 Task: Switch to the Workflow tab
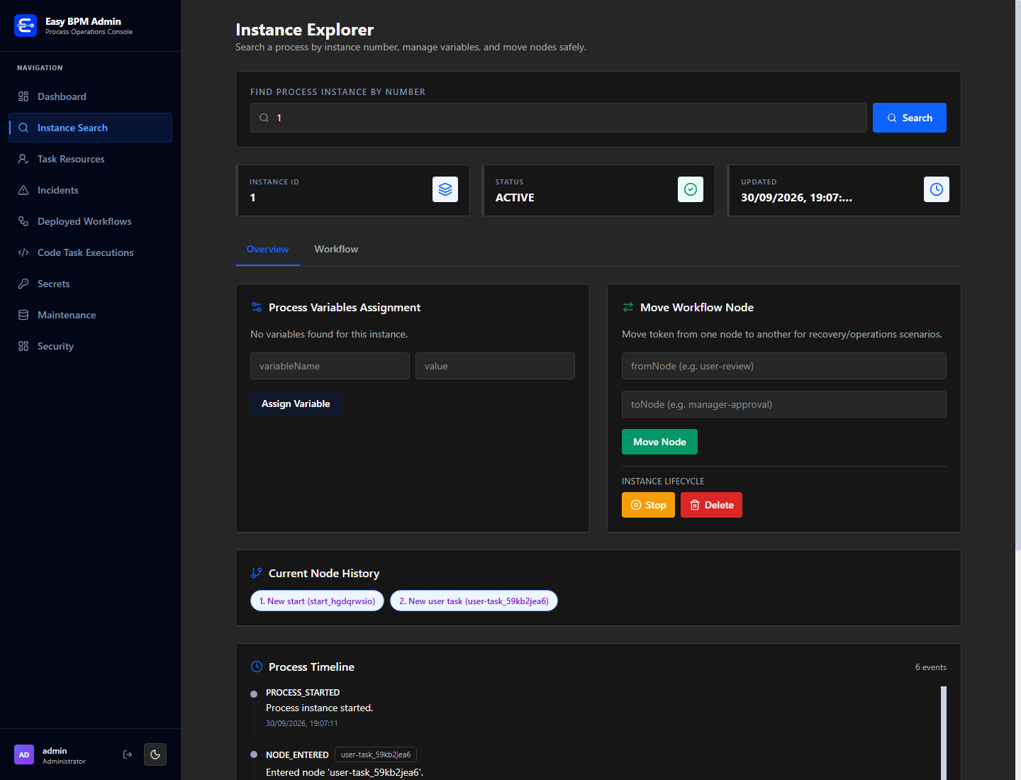[x=336, y=250]
